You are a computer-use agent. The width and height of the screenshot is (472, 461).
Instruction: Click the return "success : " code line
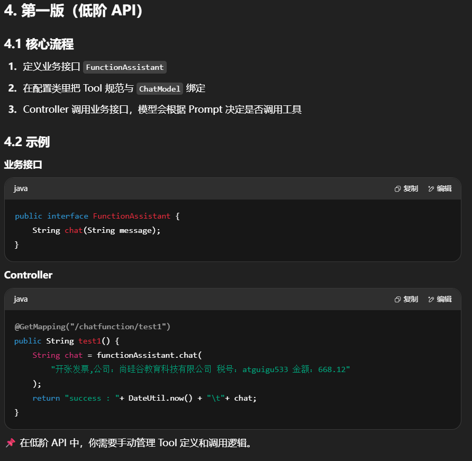click(144, 398)
